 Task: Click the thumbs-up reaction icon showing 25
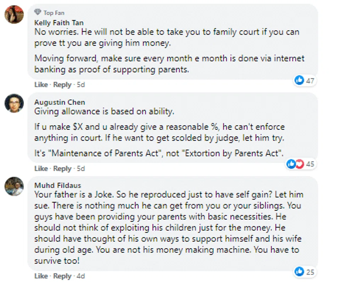(x=299, y=272)
